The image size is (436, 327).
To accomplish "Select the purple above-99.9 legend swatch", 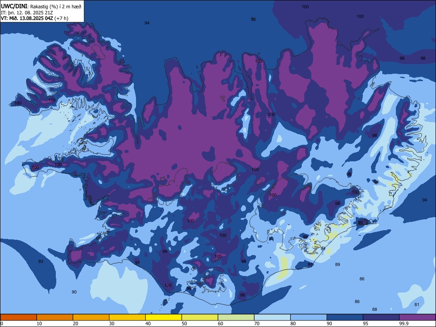I will click(x=417, y=317).
